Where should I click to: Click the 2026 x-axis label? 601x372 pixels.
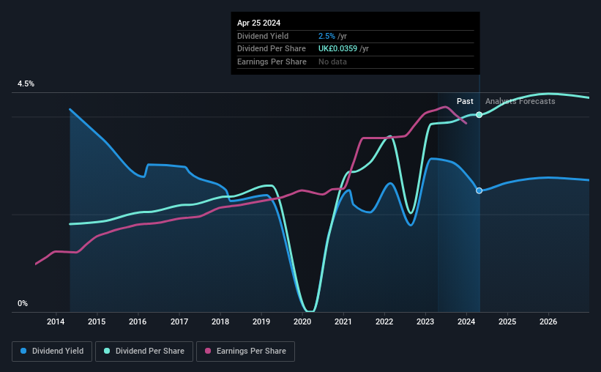pyautogui.click(x=548, y=321)
